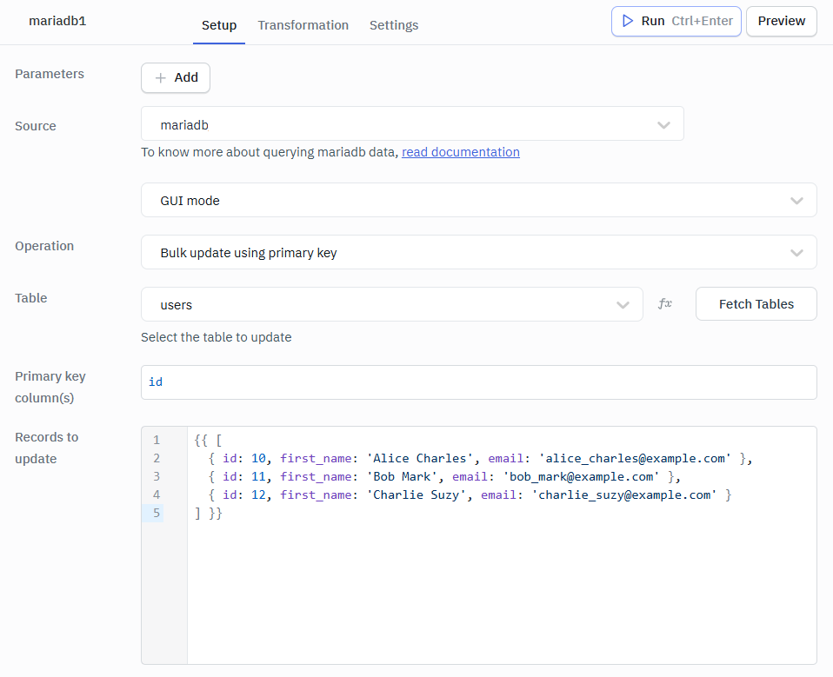Click the Fetch Tables button

756,303
